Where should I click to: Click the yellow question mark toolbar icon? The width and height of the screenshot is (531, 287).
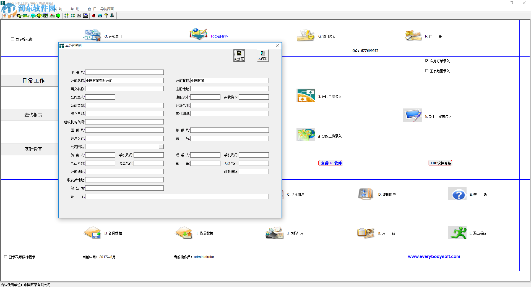point(106,16)
